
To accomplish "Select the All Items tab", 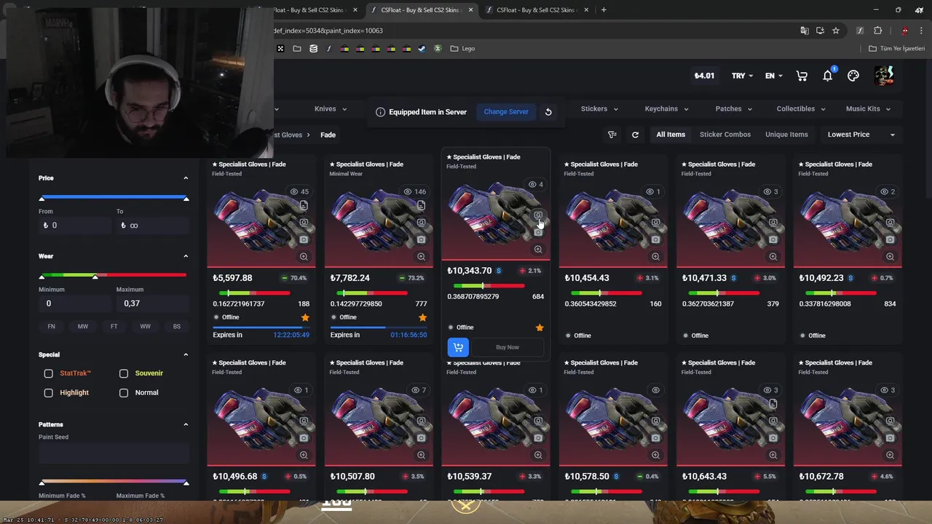I will (671, 135).
